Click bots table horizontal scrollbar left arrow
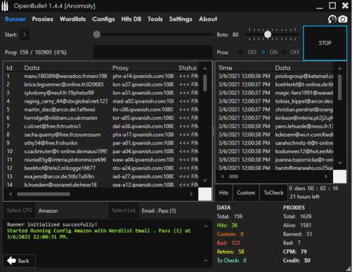 tap(10, 194)
